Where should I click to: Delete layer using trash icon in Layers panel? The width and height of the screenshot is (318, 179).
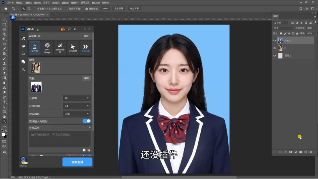[x=311, y=152]
